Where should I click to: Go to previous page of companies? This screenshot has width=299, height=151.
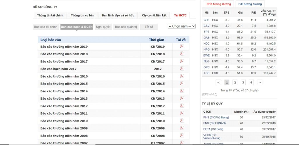(218, 82)
